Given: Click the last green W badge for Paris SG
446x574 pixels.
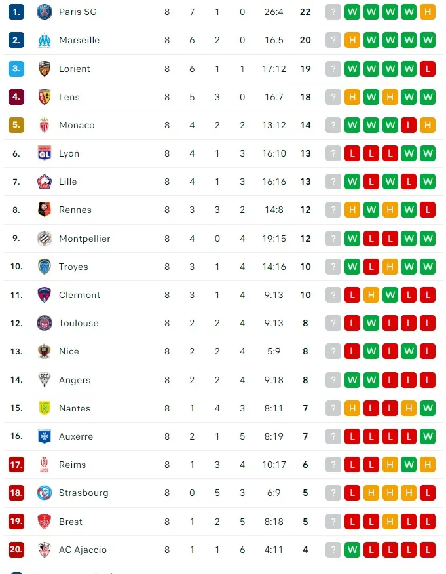Looking at the screenshot, I should tap(409, 12).
